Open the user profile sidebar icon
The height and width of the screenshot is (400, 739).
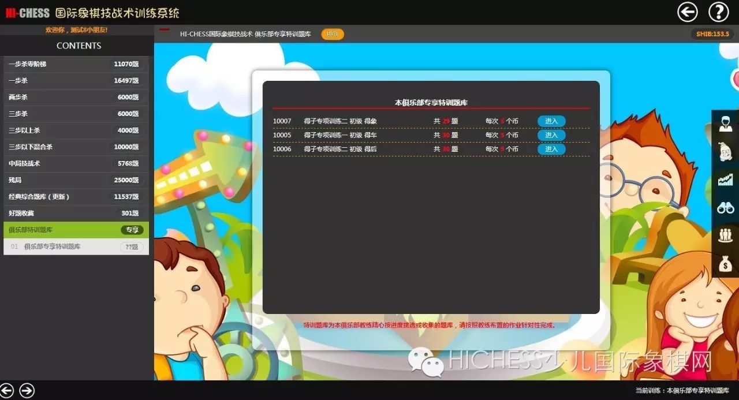(x=725, y=124)
